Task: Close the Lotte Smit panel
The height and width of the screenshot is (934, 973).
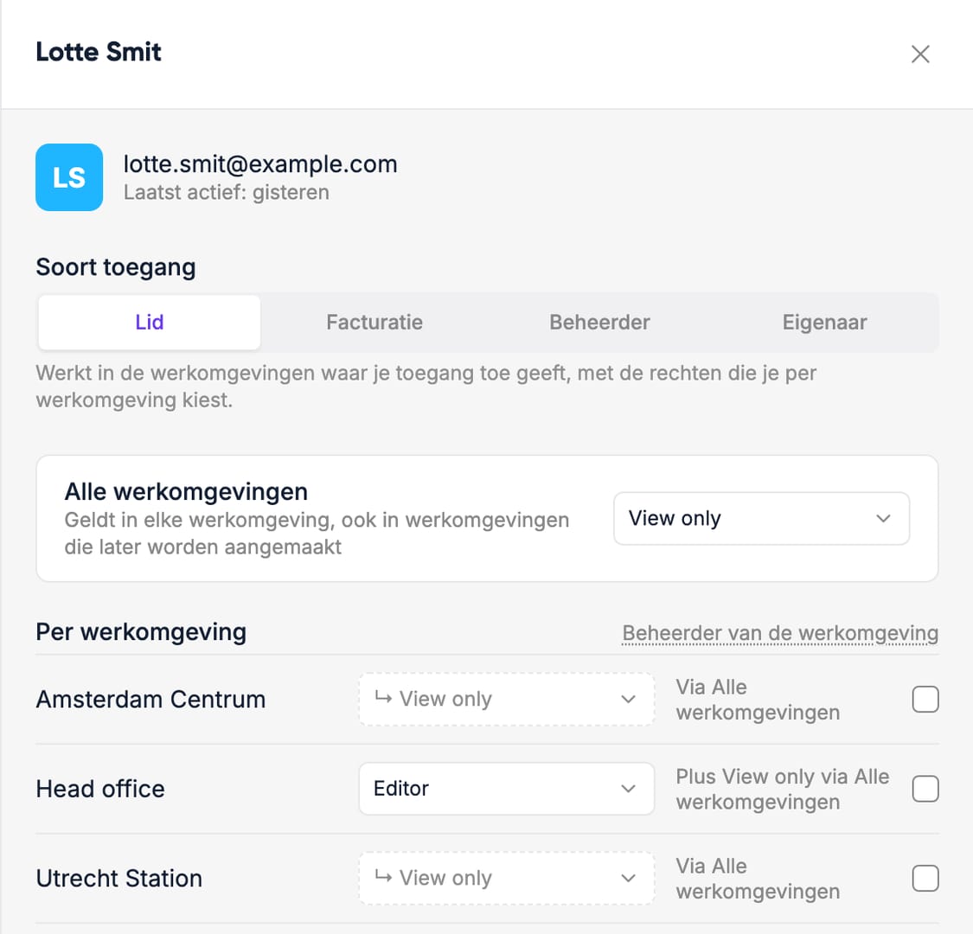Action: point(920,54)
